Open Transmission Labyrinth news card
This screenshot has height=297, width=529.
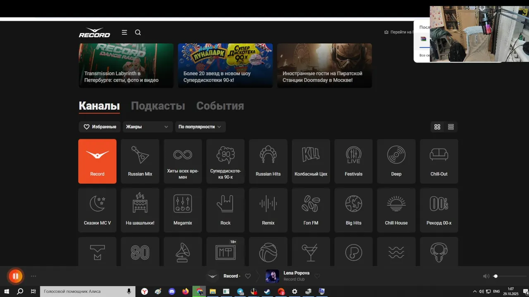point(126,66)
